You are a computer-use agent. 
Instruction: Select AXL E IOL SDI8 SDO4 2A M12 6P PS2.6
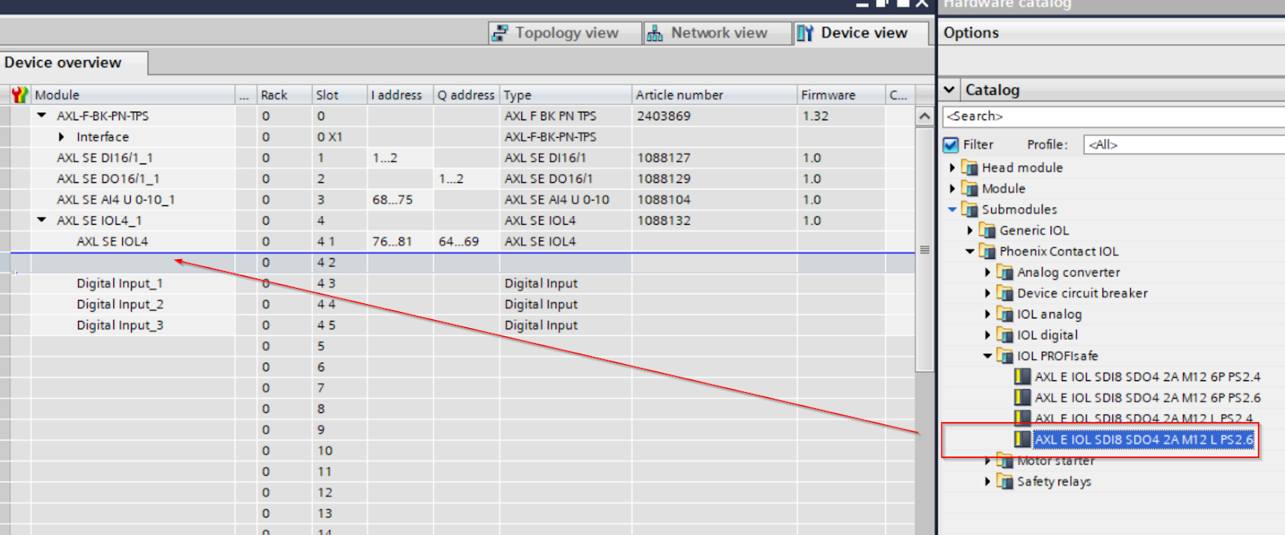1148,398
